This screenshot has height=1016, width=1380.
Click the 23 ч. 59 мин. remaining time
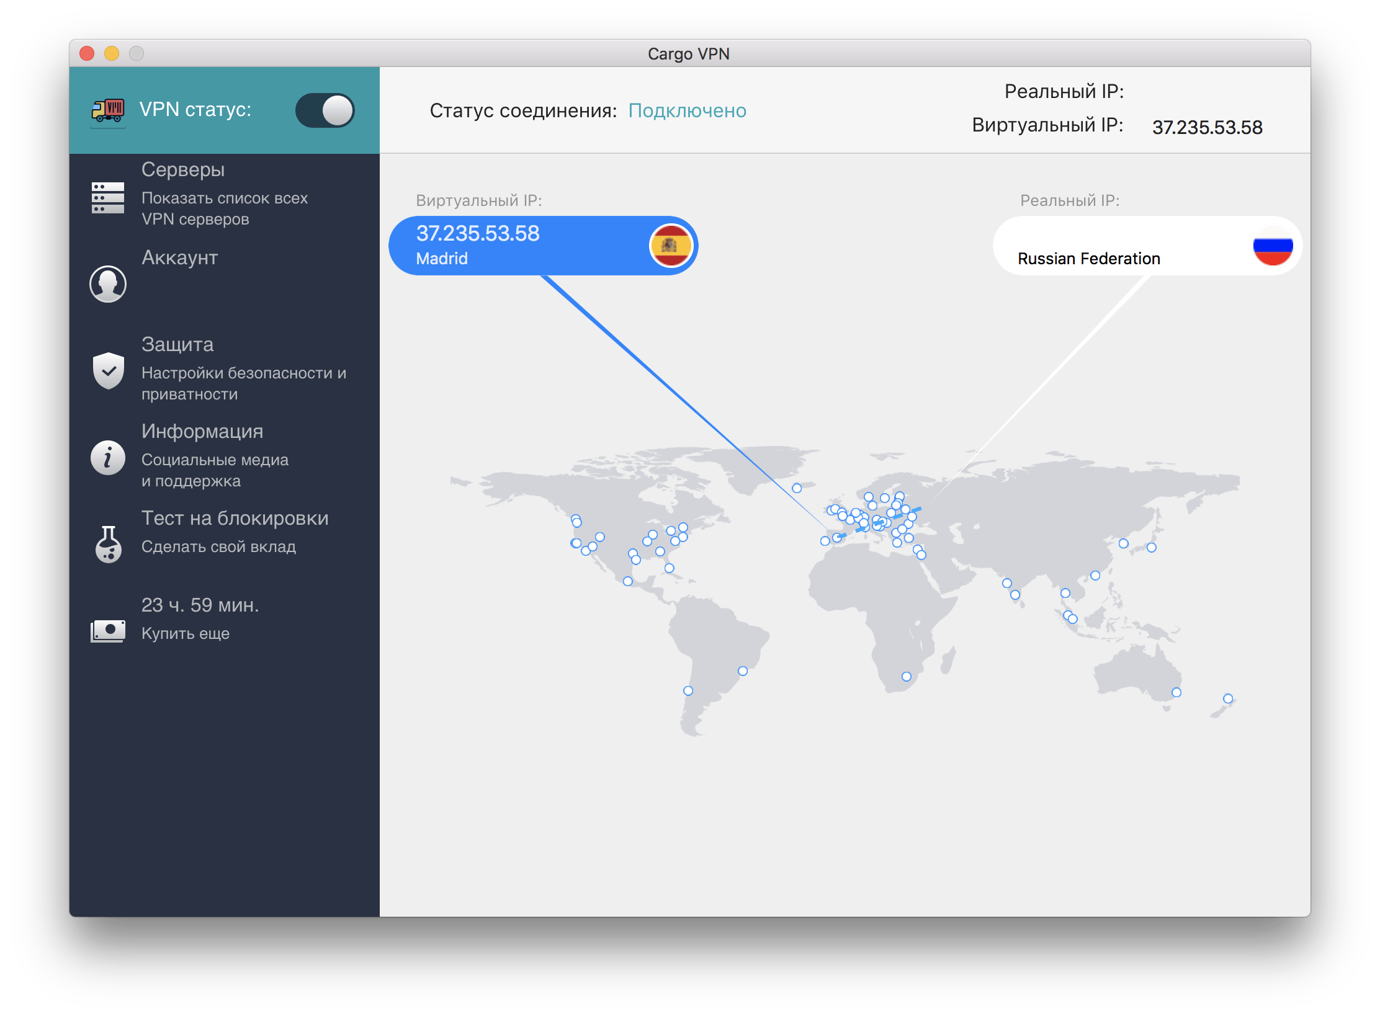(x=200, y=605)
